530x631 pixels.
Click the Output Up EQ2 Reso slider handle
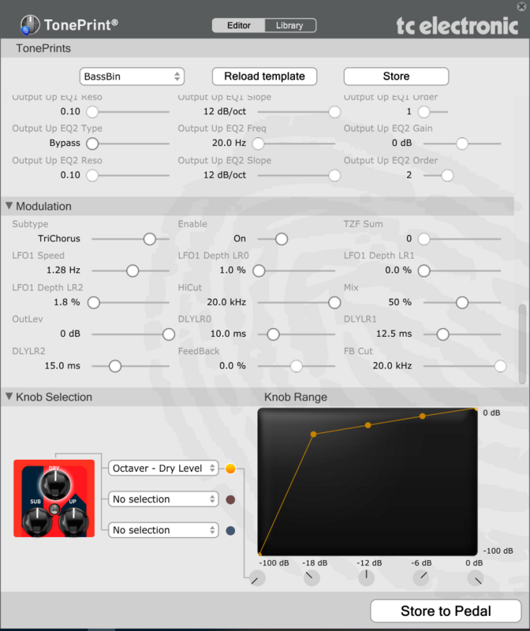(x=92, y=175)
